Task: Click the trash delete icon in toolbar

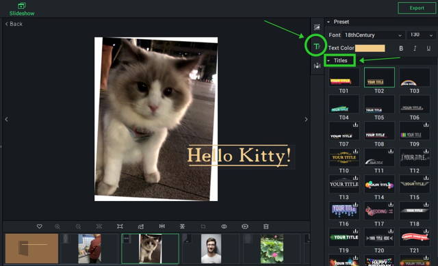Action: [266, 226]
